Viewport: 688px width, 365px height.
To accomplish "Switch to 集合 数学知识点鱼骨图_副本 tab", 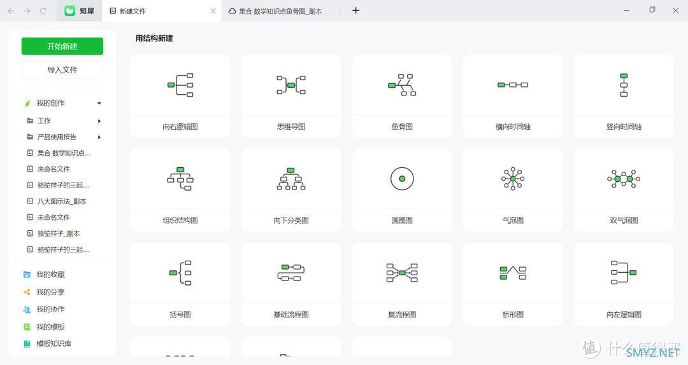I will point(281,11).
